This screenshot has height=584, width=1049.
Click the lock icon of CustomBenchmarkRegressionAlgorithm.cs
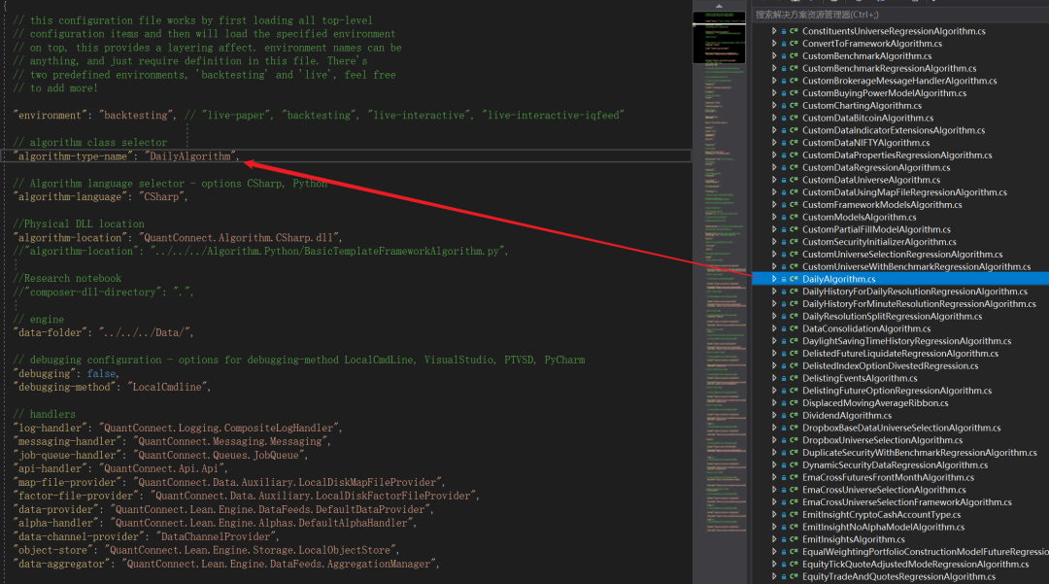coord(784,68)
